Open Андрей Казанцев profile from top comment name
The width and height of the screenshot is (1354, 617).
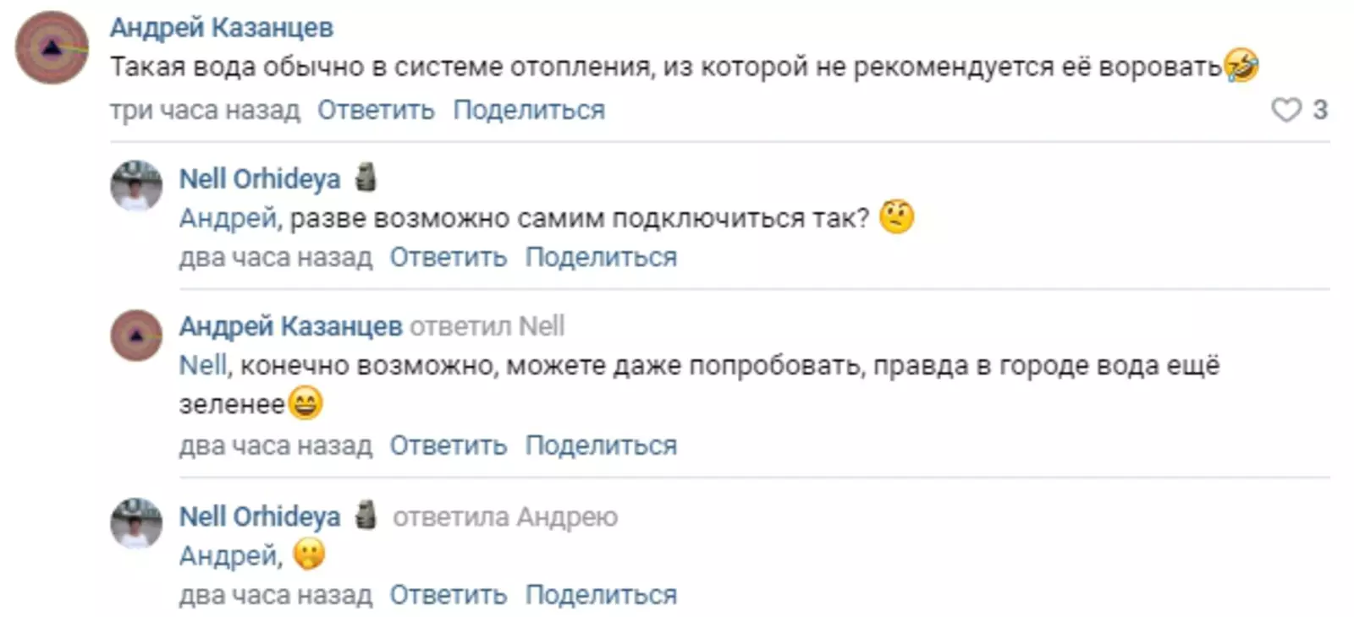coord(222,28)
